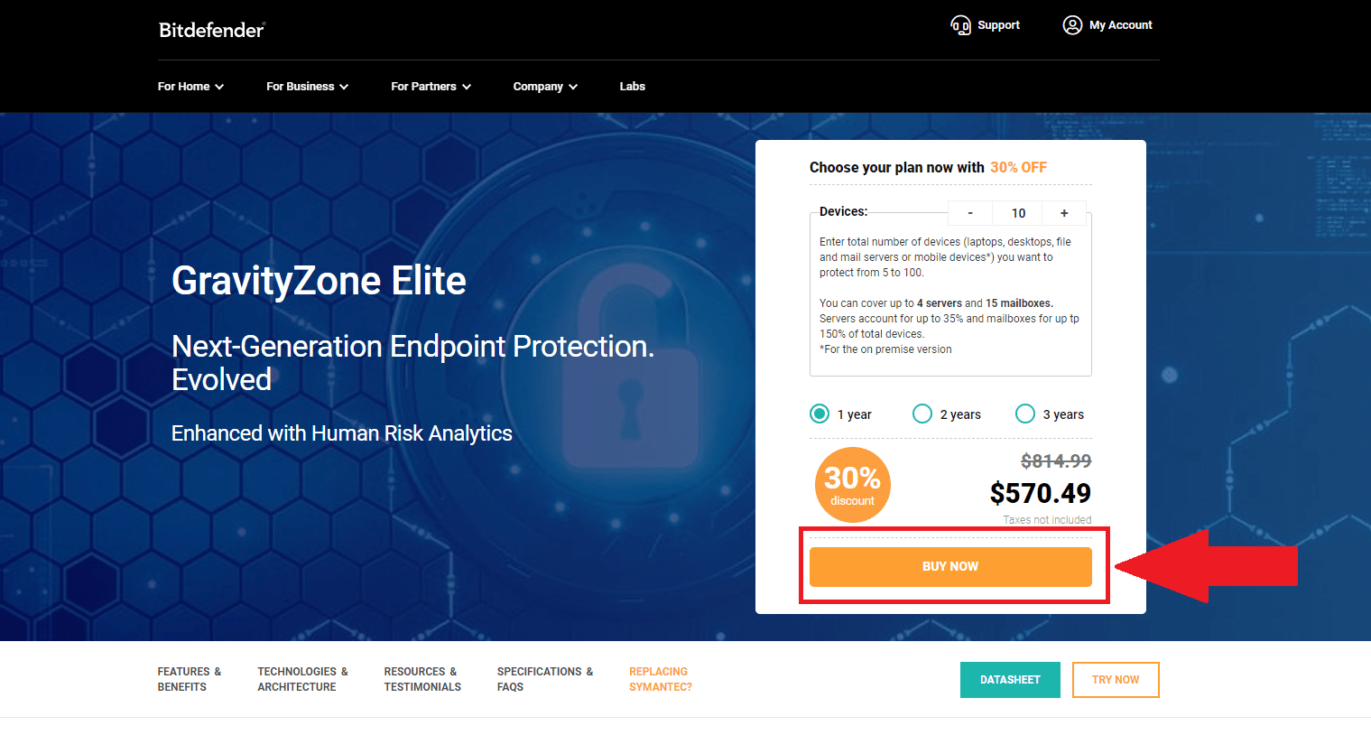This screenshot has width=1371, height=735.
Task: Increase devices with the plus button
Action: pyautogui.click(x=1064, y=213)
